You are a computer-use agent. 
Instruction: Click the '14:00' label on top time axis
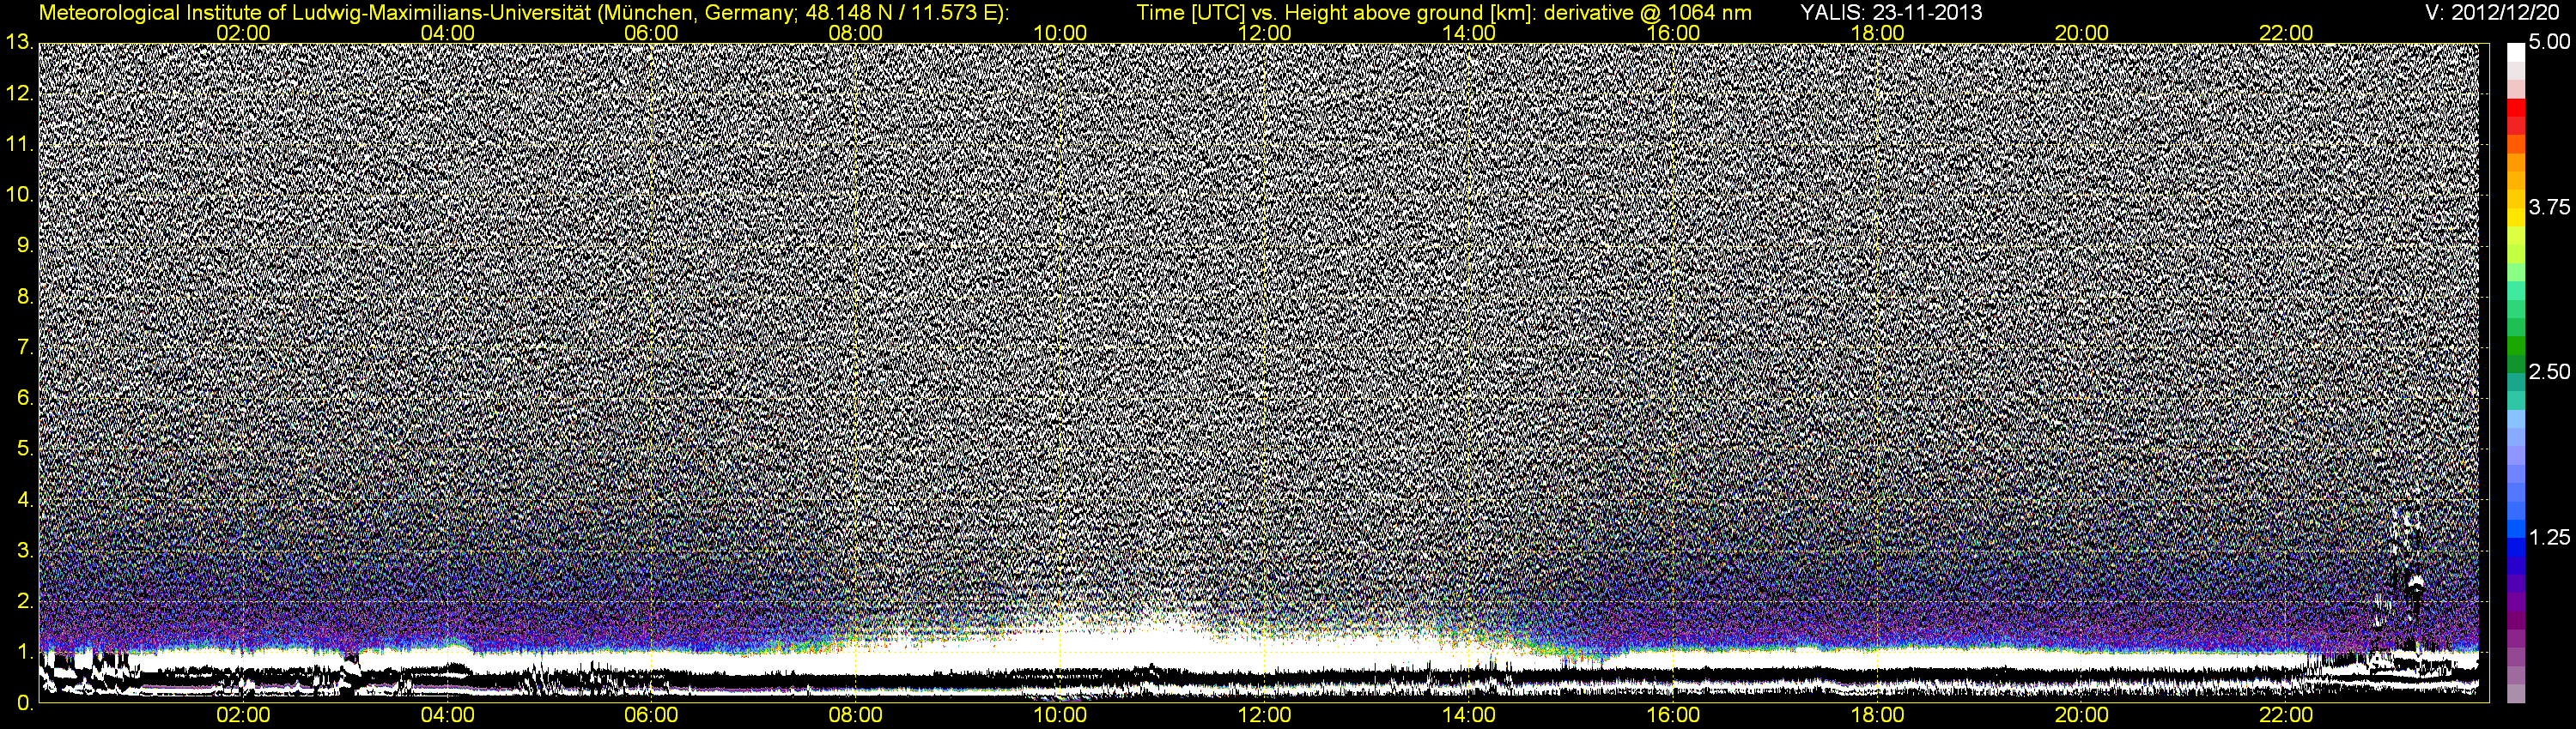point(1470,33)
